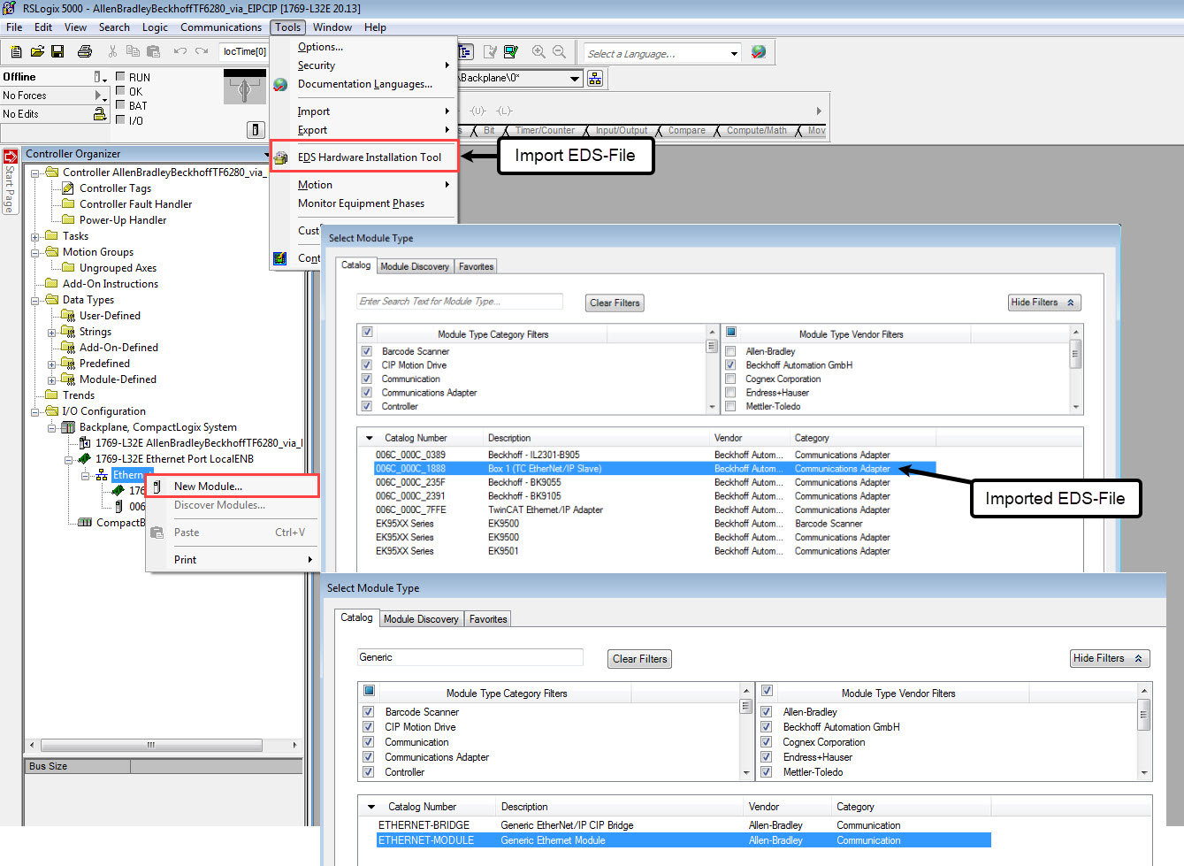Click the Paste toolbar icon
Image resolution: width=1184 pixels, height=866 pixels.
tap(153, 51)
